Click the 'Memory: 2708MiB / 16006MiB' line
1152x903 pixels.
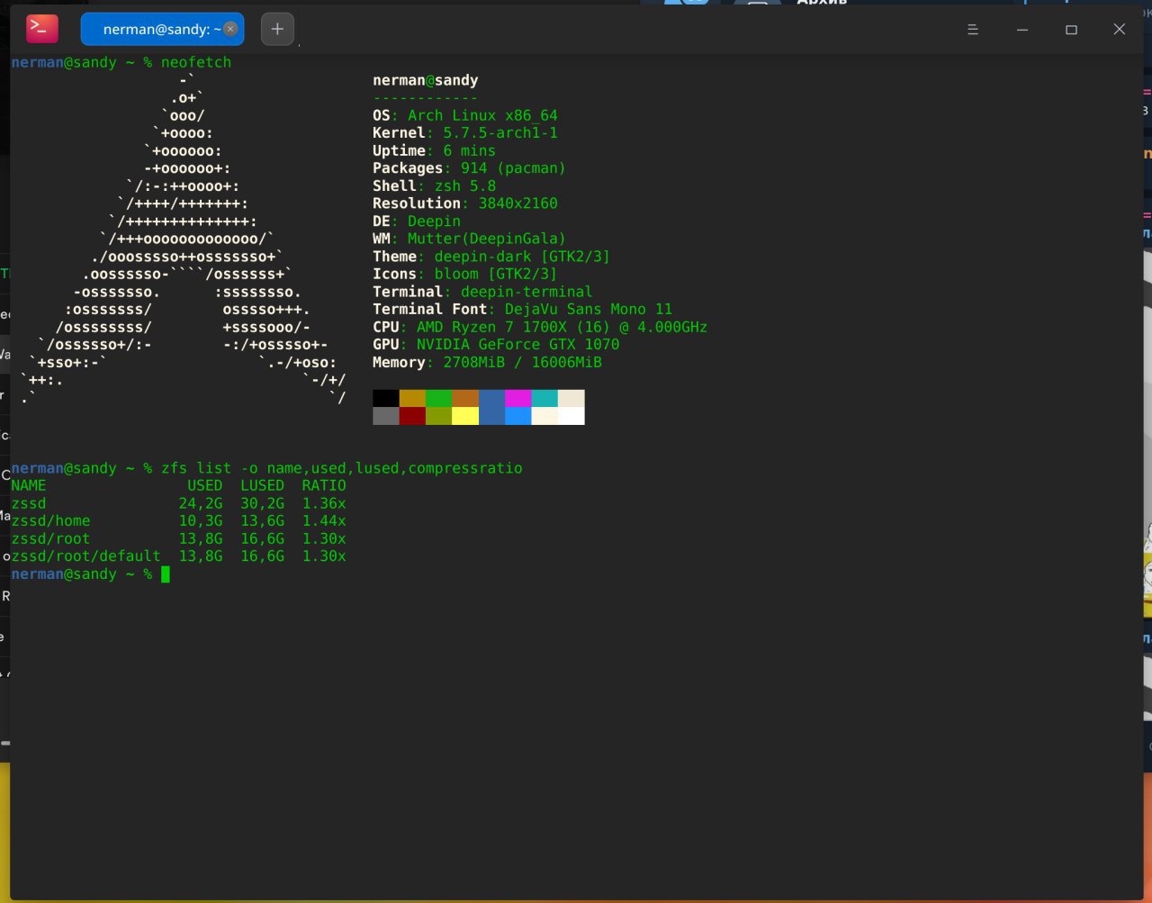pos(487,362)
